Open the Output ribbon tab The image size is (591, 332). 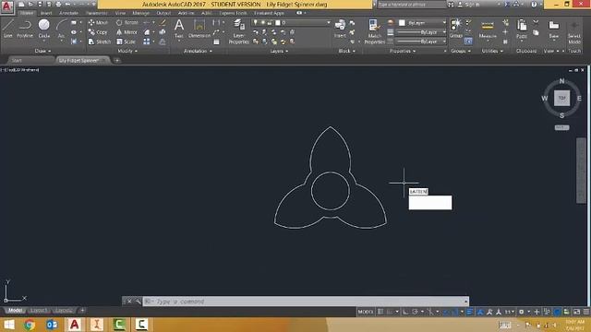pyautogui.click(x=163, y=13)
